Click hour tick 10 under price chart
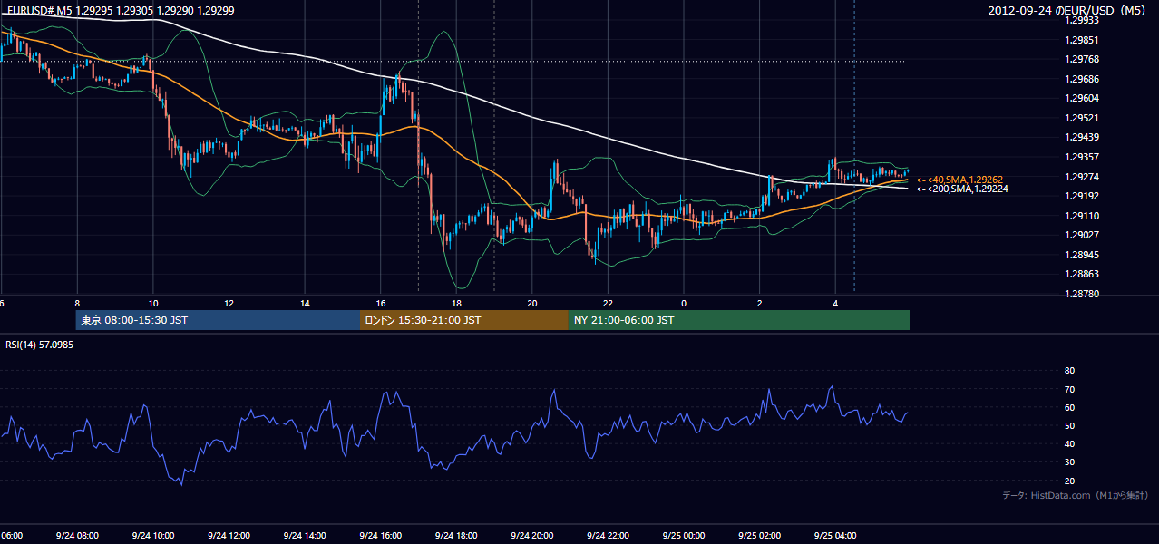The image size is (1159, 544). (153, 303)
